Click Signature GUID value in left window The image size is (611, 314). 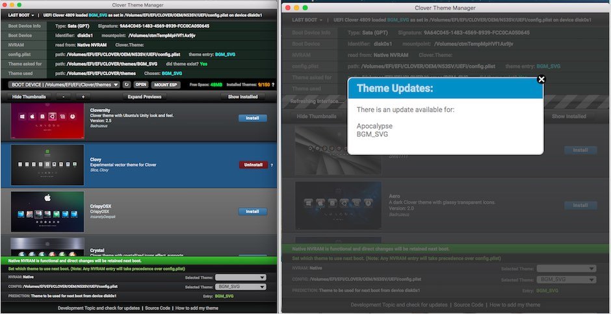coord(165,26)
